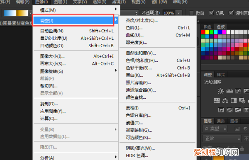Switch to the 通道 panel tab
Viewport: 249px width, 160px height.
(220, 121)
